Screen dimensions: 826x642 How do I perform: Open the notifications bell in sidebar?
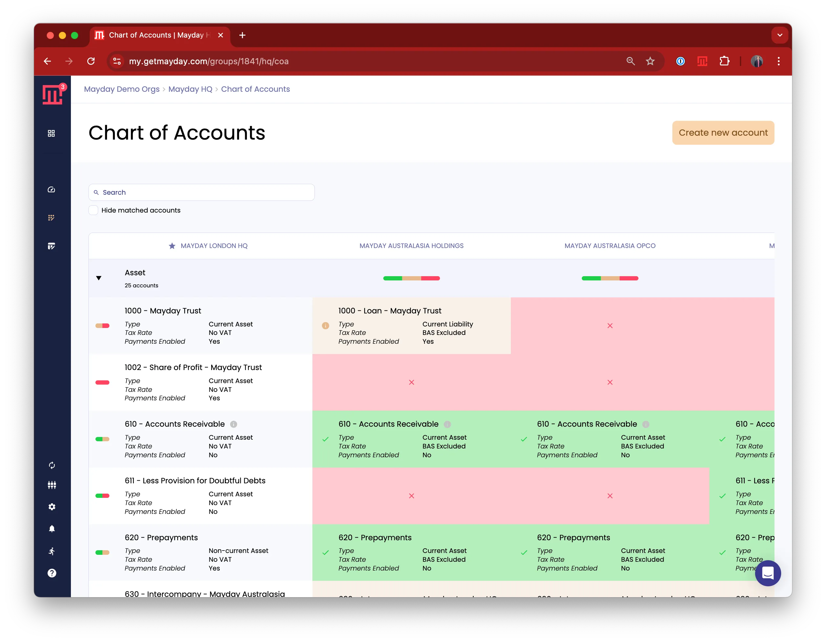(x=52, y=528)
